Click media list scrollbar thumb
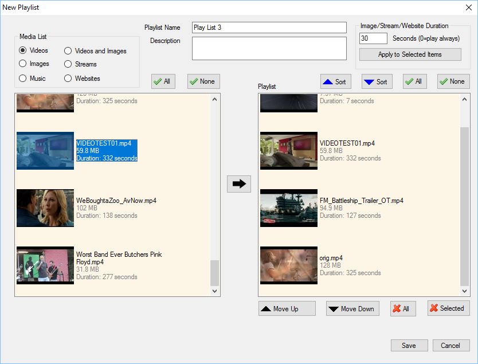478x364 pixels. [x=214, y=273]
